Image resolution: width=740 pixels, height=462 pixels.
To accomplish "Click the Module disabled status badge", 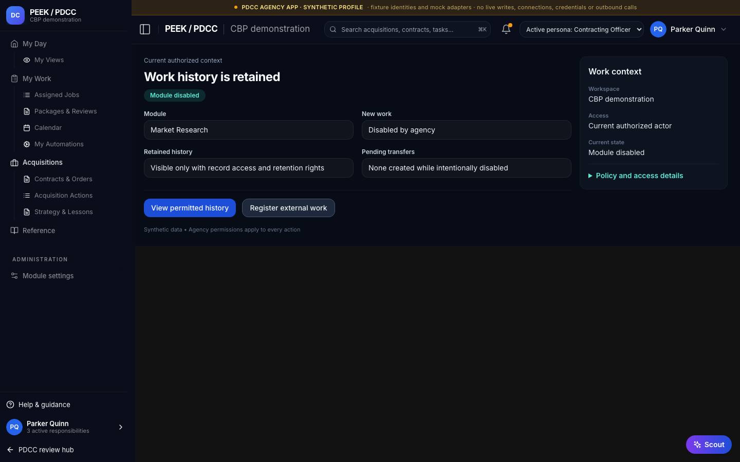I will [175, 95].
